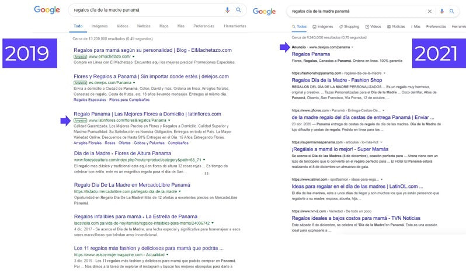Click the 'Cerca de 9,340,000 resultados' stats text
This screenshot has height=273, width=466.
click(329, 38)
